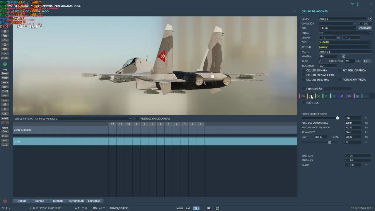Switch to ALT view mode
Image resolution: width=375 pixels, height=211 pixels.
click(196, 208)
